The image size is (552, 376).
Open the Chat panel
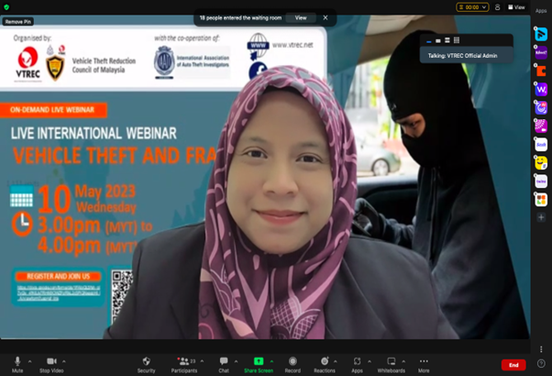pyautogui.click(x=223, y=362)
